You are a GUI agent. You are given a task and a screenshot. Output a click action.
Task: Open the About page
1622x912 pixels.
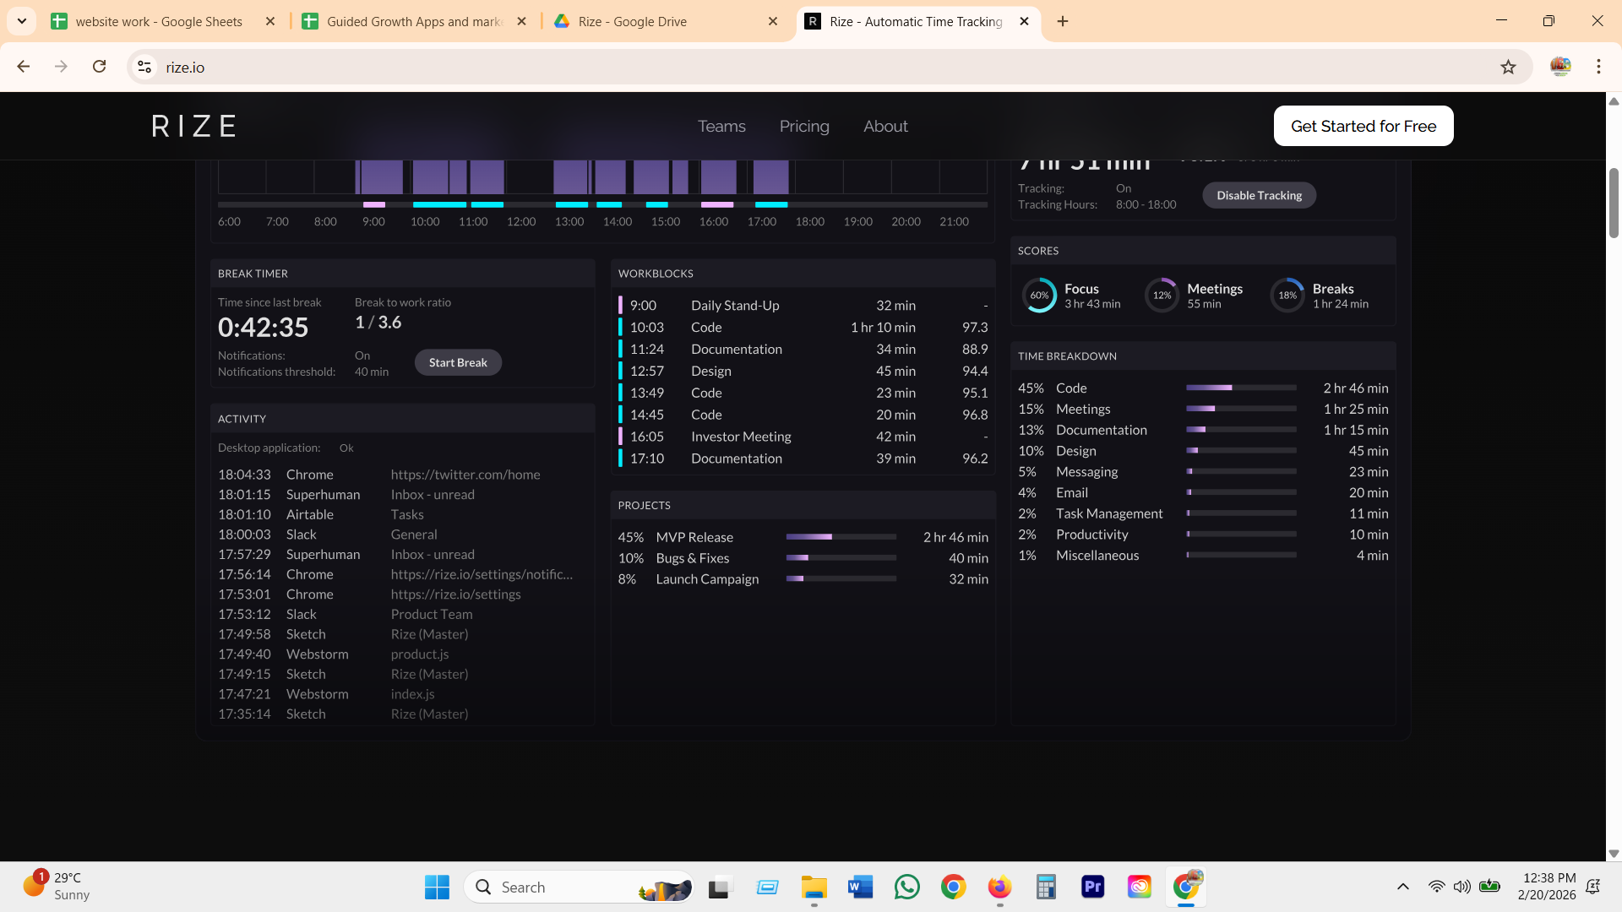885,126
